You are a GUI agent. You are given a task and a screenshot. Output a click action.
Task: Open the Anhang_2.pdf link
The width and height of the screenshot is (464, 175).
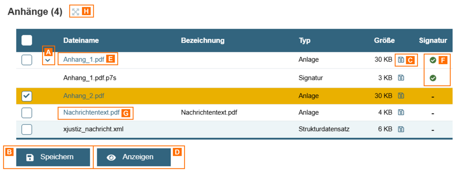[x=83, y=96]
